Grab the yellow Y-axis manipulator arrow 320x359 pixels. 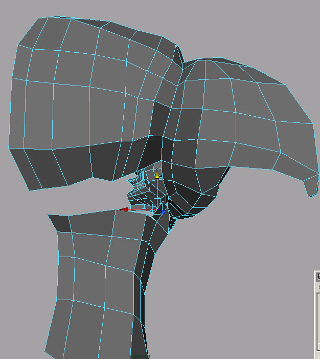157,176
